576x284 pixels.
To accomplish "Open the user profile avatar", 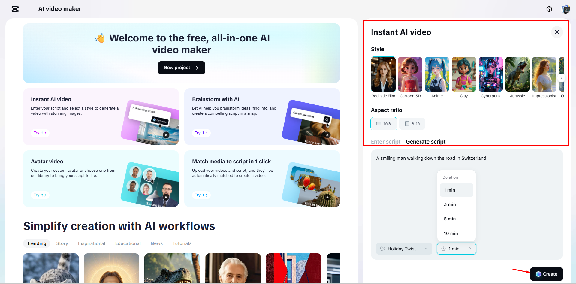I will [x=566, y=9].
